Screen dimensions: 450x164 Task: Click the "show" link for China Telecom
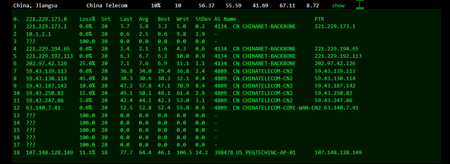[338, 6]
